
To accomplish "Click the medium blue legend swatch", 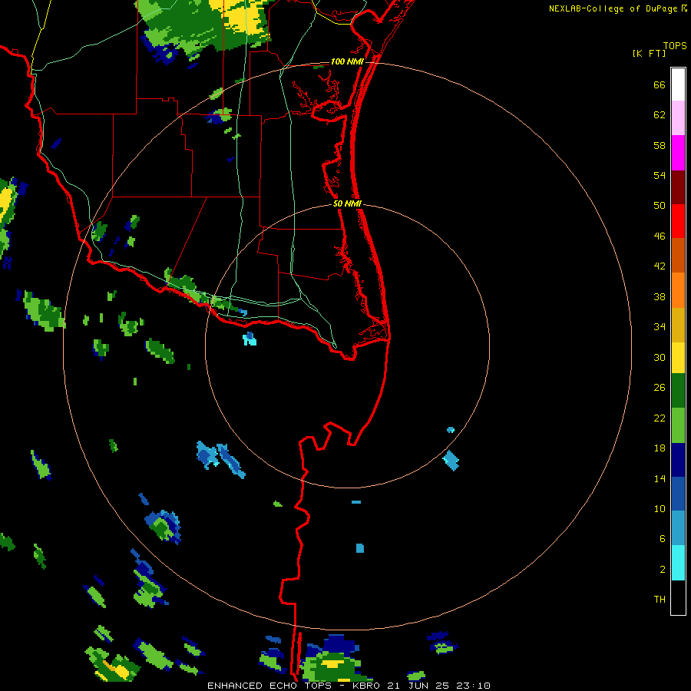I will [678, 494].
